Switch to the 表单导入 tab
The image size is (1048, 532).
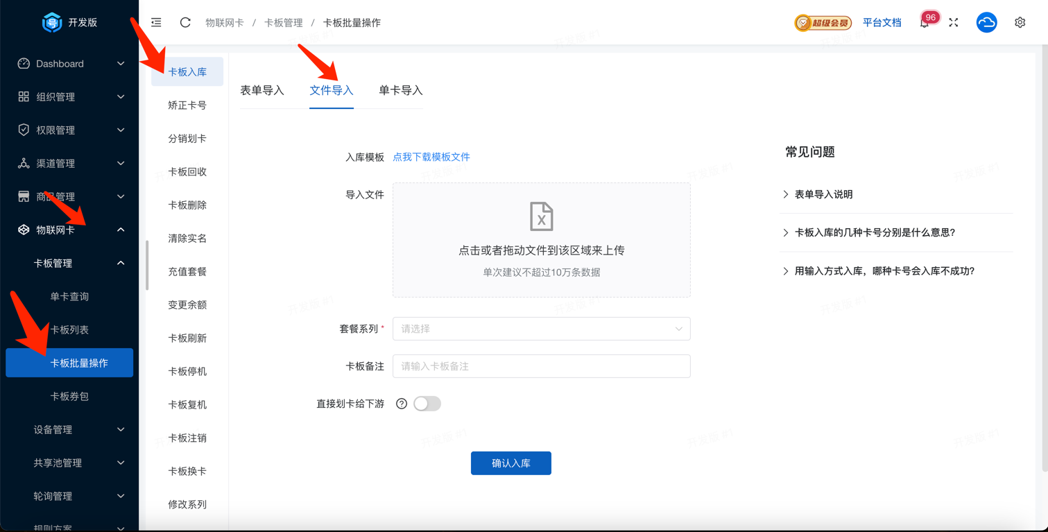tap(262, 90)
